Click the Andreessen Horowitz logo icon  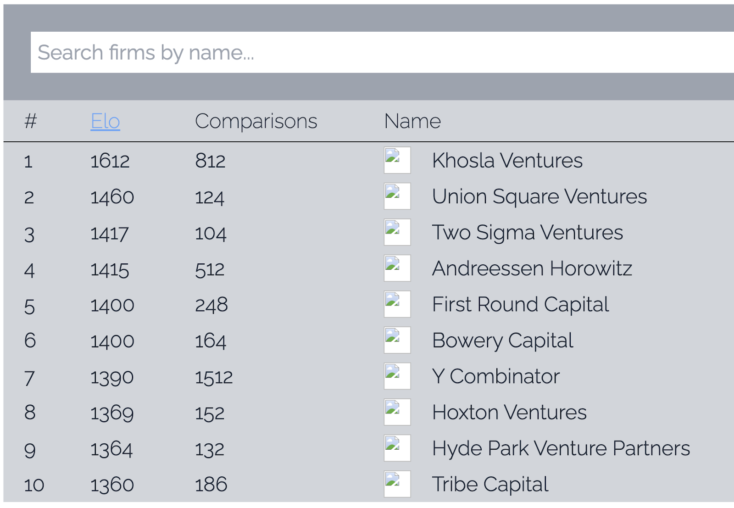pyautogui.click(x=397, y=268)
